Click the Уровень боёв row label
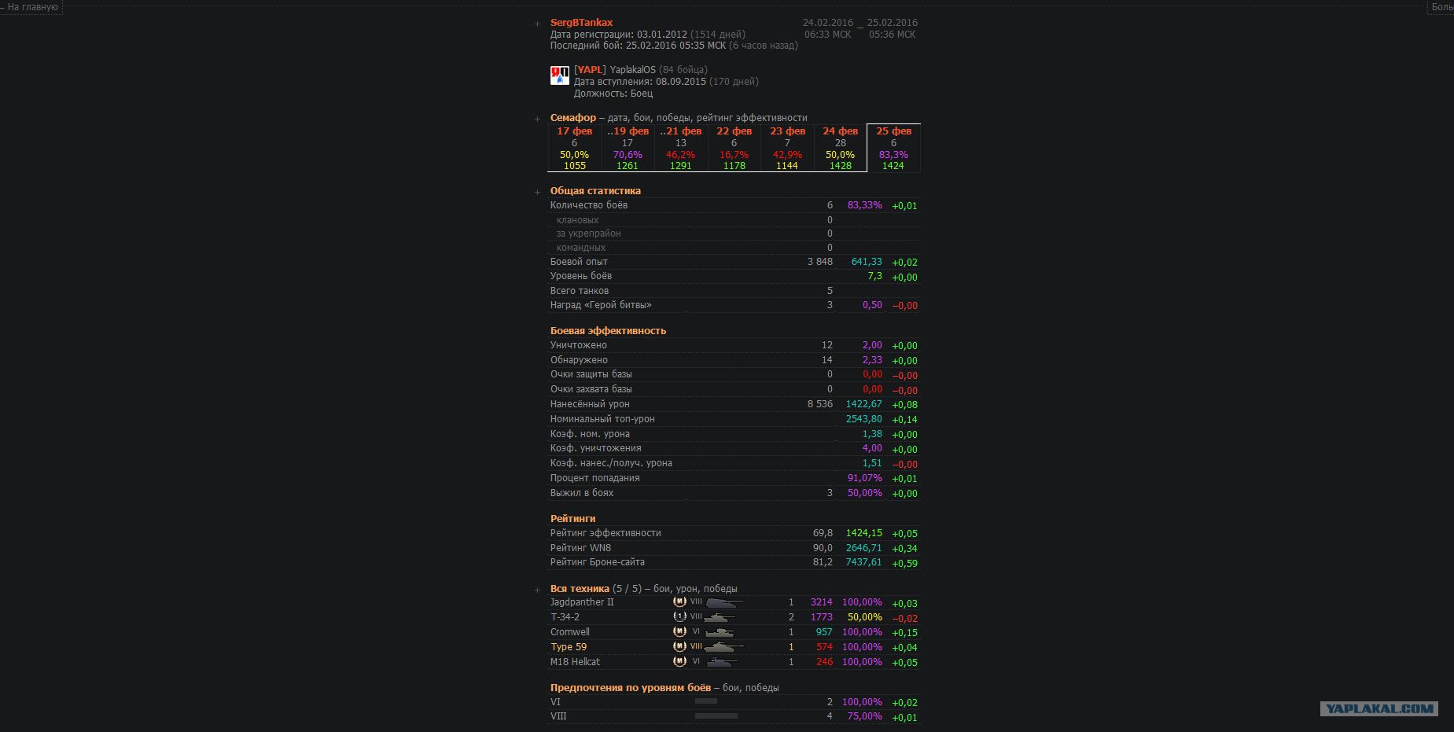The width and height of the screenshot is (1454, 732). tap(581, 276)
